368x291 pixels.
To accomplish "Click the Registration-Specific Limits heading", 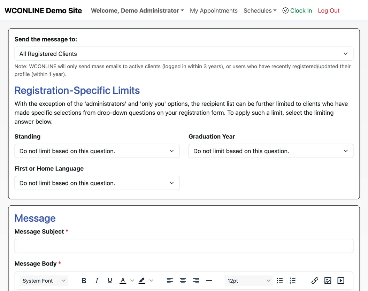I will click(77, 90).
